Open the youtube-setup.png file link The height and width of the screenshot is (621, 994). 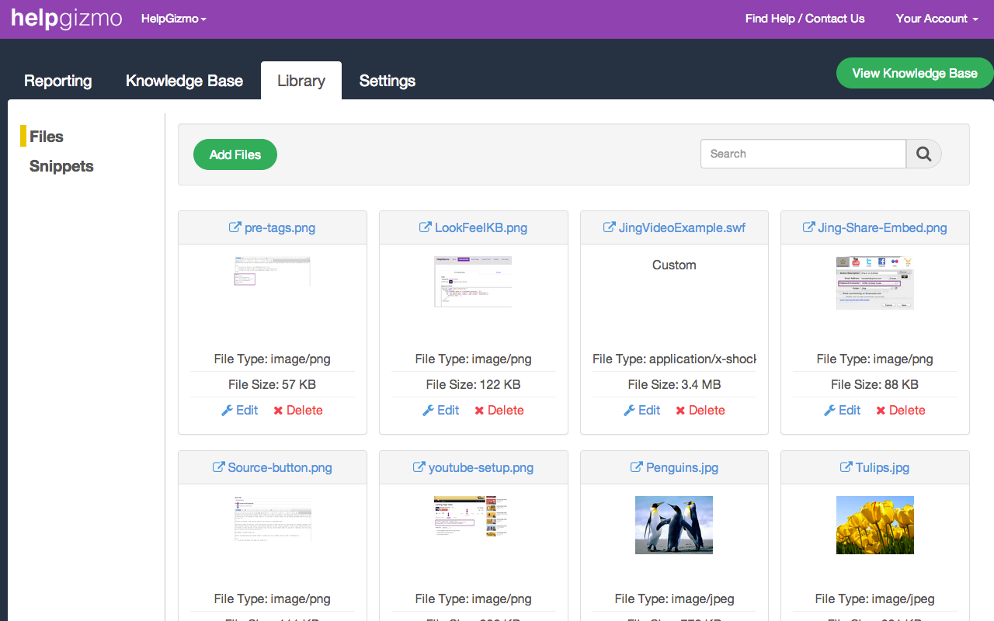click(x=481, y=467)
